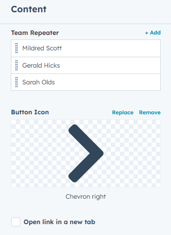Enable Open link in a new tab
171x235 pixels.
(16, 222)
